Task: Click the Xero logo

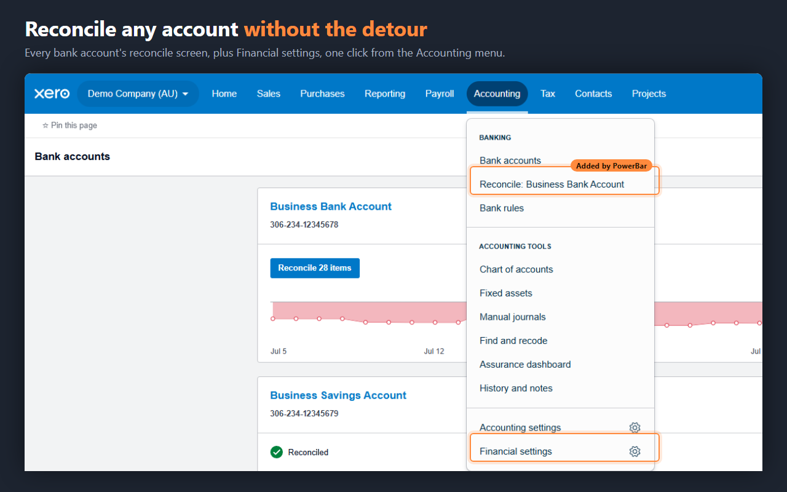Action: click(52, 93)
